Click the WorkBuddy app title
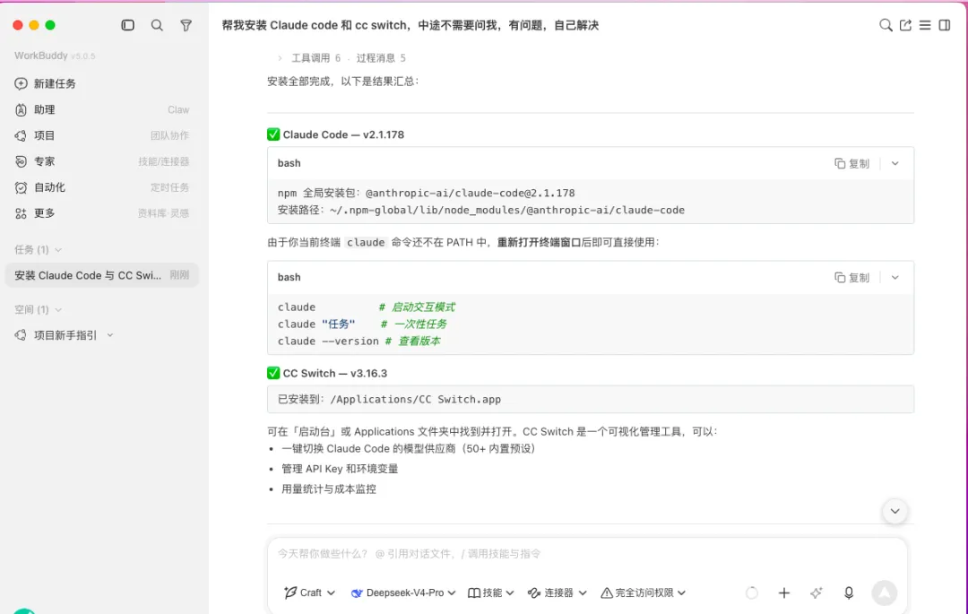Image resolution: width=968 pixels, height=614 pixels. pos(40,56)
